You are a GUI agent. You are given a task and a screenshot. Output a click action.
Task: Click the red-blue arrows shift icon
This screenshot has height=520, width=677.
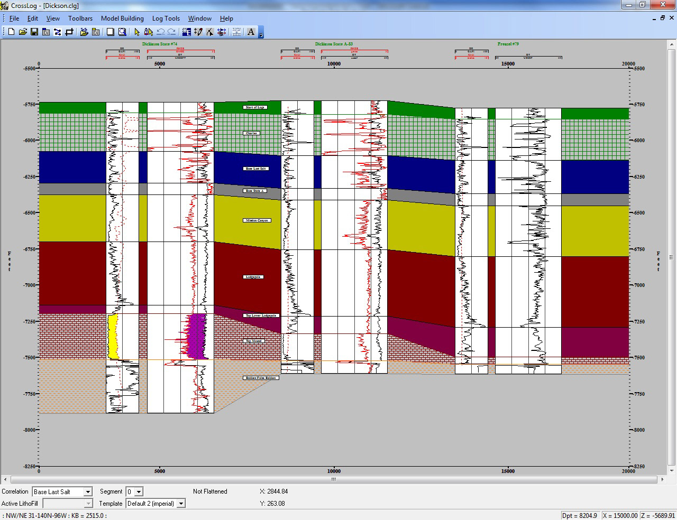(x=222, y=32)
